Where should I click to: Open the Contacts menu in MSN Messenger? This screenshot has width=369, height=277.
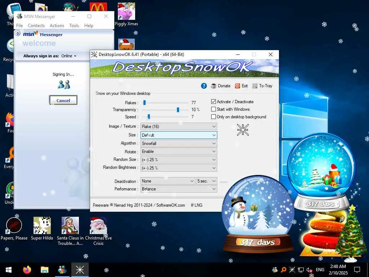click(x=36, y=26)
